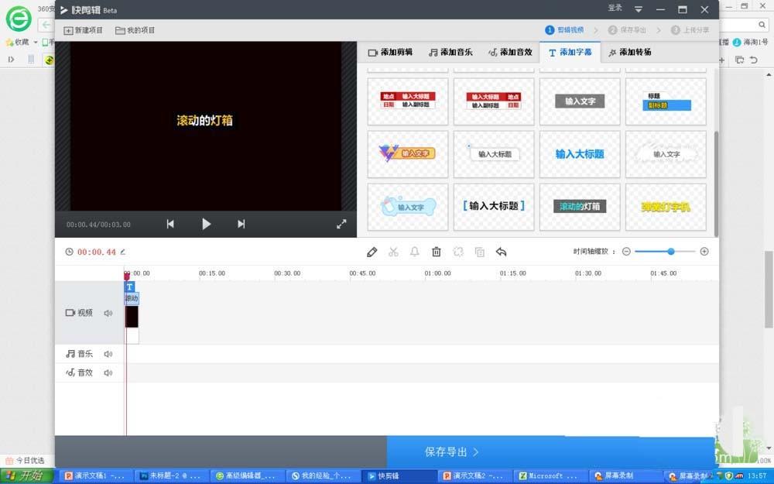Click the undo arrow above the timeline
The image size is (774, 484).
point(501,252)
